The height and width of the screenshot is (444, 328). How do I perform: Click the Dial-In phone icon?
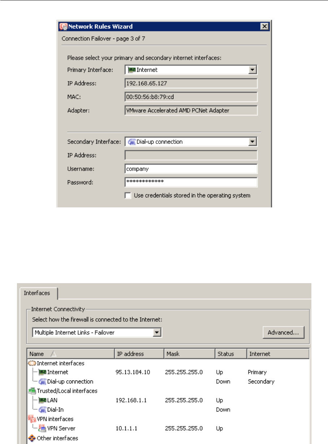click(42, 410)
